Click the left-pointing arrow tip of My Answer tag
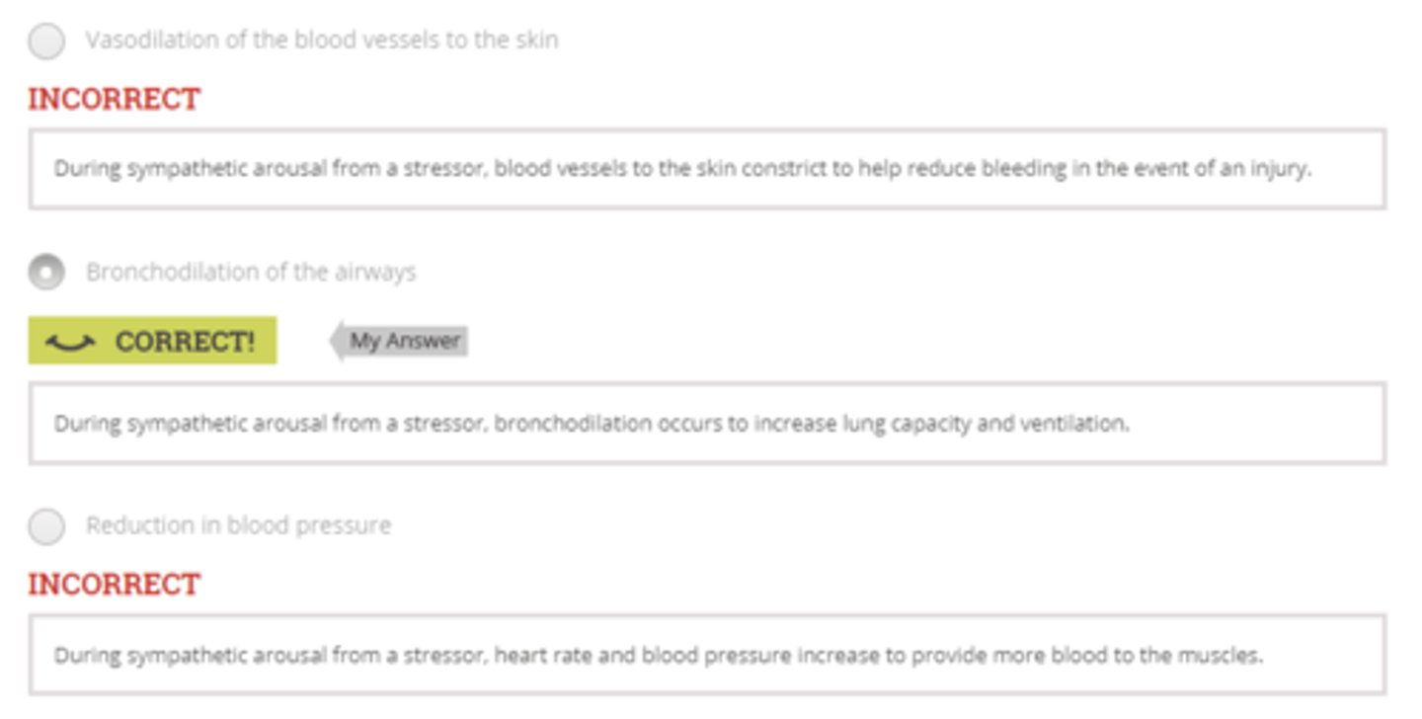Screen dimensions: 1422x719 coord(336,342)
